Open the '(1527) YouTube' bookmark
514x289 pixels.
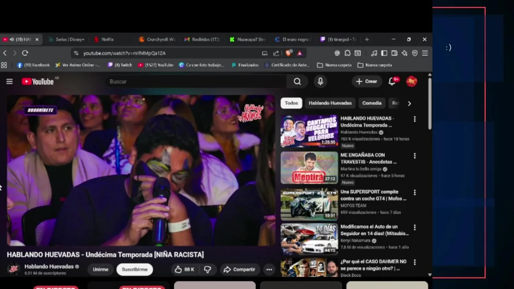[155, 65]
